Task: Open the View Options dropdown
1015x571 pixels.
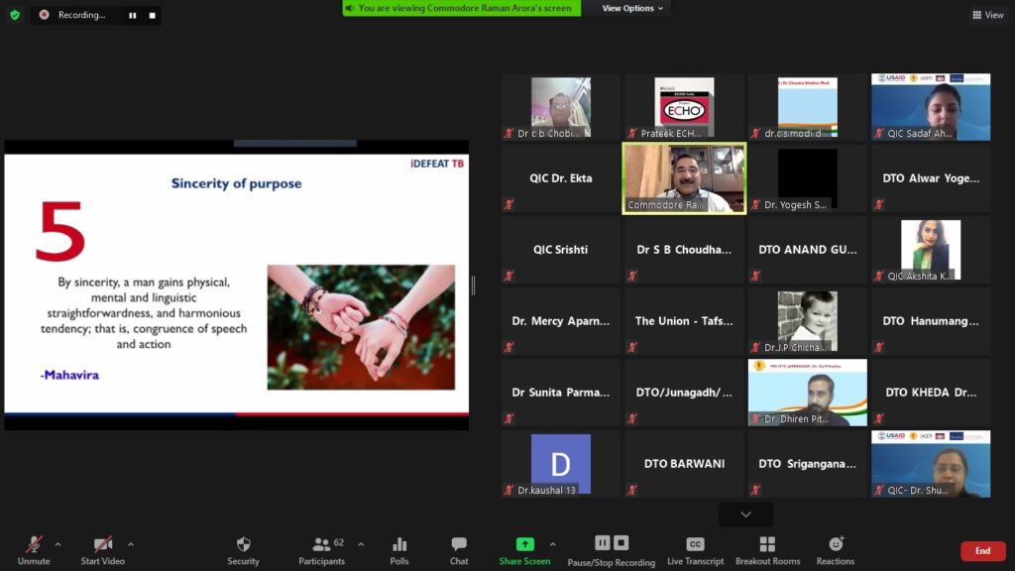Action: [634, 8]
